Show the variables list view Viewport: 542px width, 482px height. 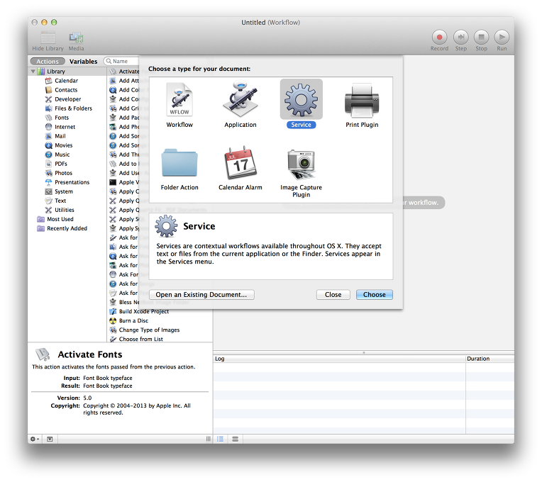pos(236,439)
